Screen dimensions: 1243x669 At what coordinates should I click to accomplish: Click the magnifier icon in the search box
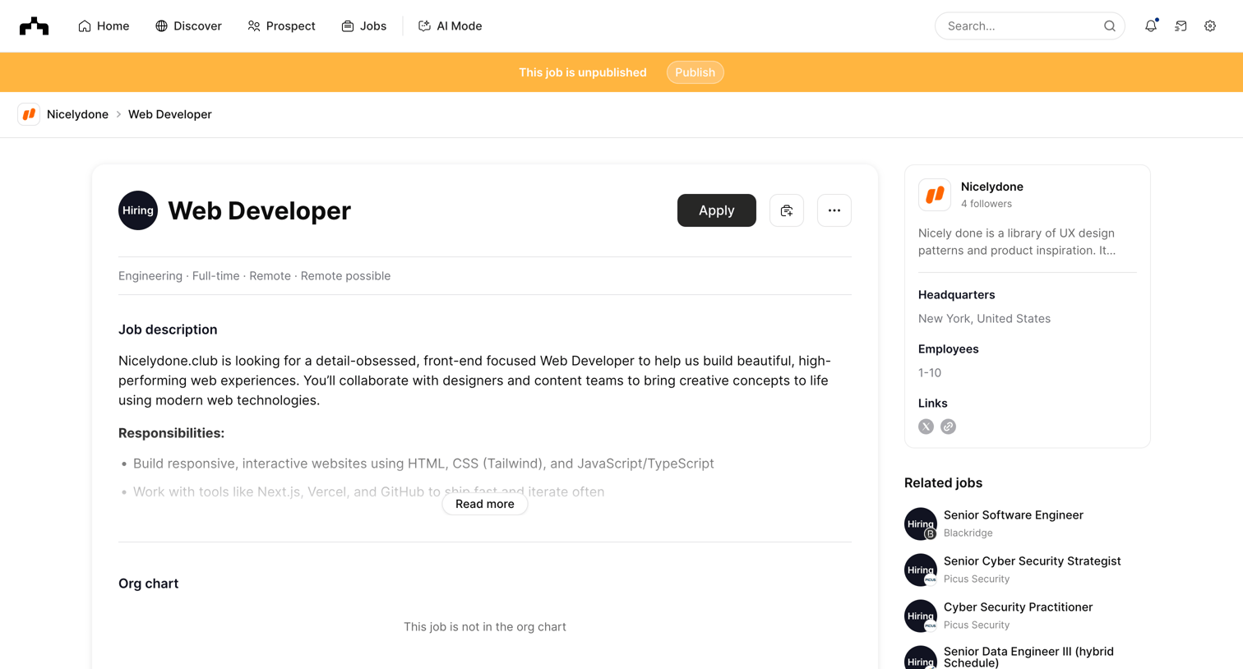click(1109, 26)
